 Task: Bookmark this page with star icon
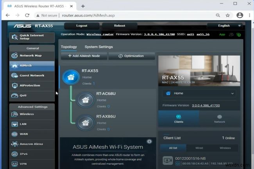[x=227, y=15]
